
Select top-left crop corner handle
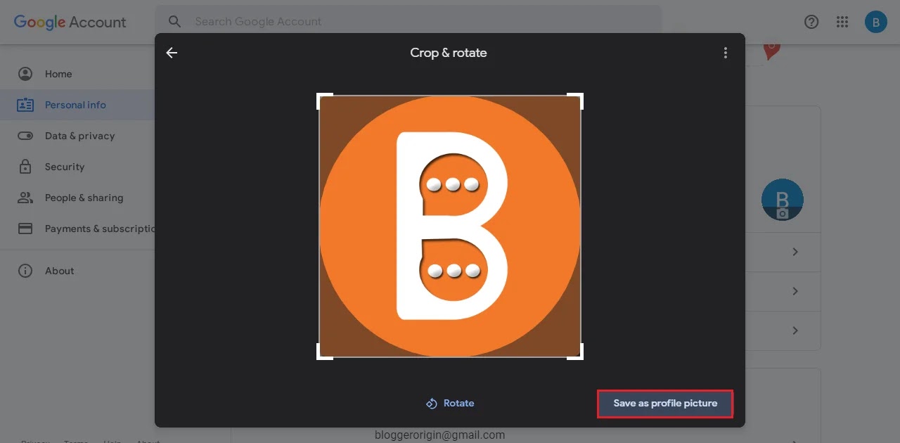coord(324,101)
